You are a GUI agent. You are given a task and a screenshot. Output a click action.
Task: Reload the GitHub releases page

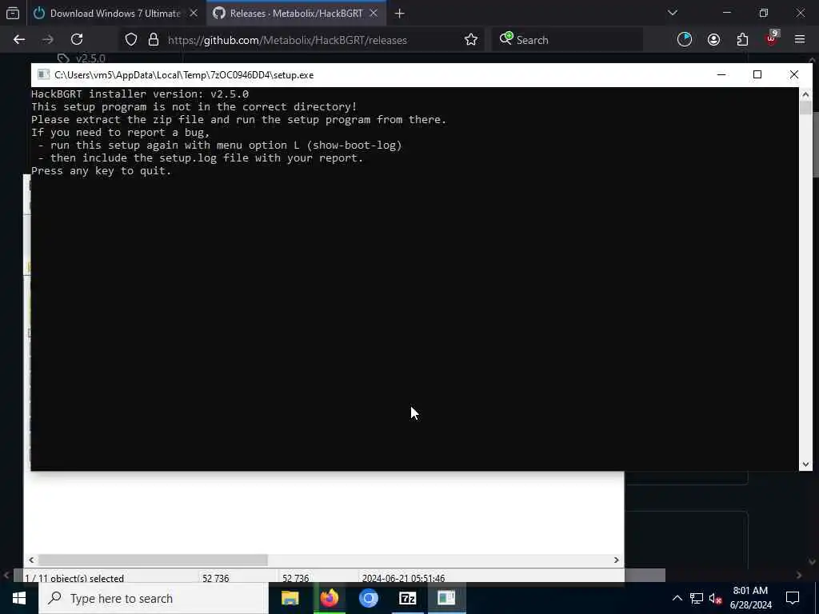tap(77, 40)
